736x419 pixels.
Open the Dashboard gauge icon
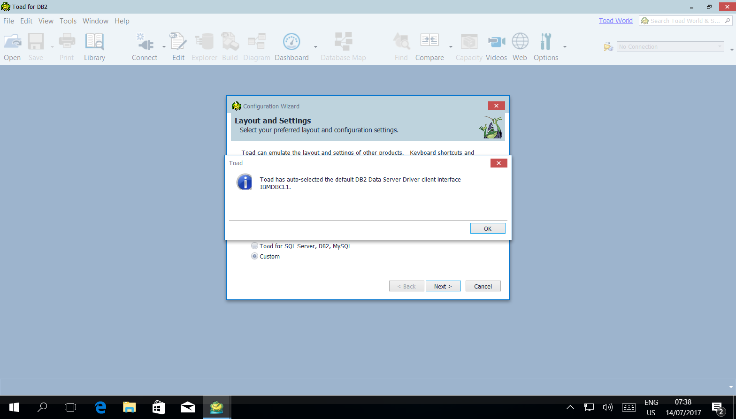click(291, 42)
